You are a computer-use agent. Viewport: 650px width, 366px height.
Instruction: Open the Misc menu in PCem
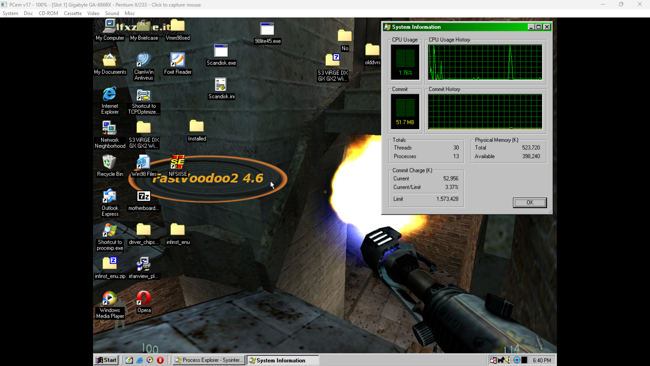coord(130,13)
